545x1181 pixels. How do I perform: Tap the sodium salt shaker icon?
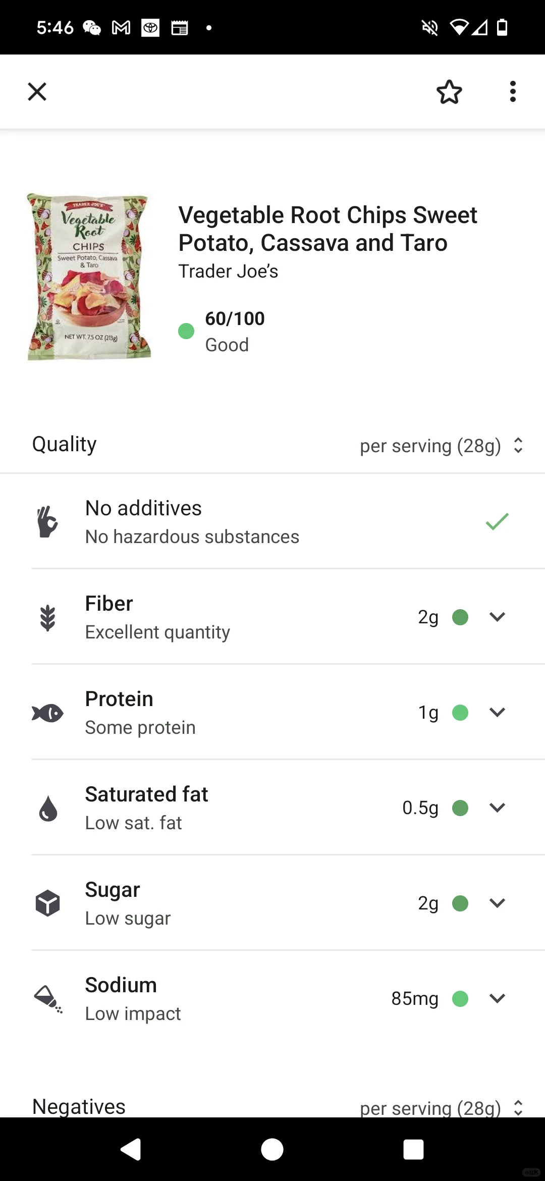(48, 999)
